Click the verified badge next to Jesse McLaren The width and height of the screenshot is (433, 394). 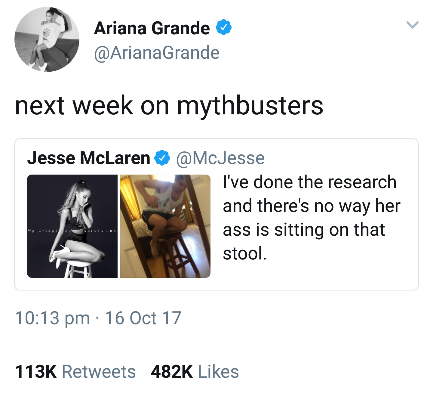tap(162, 158)
